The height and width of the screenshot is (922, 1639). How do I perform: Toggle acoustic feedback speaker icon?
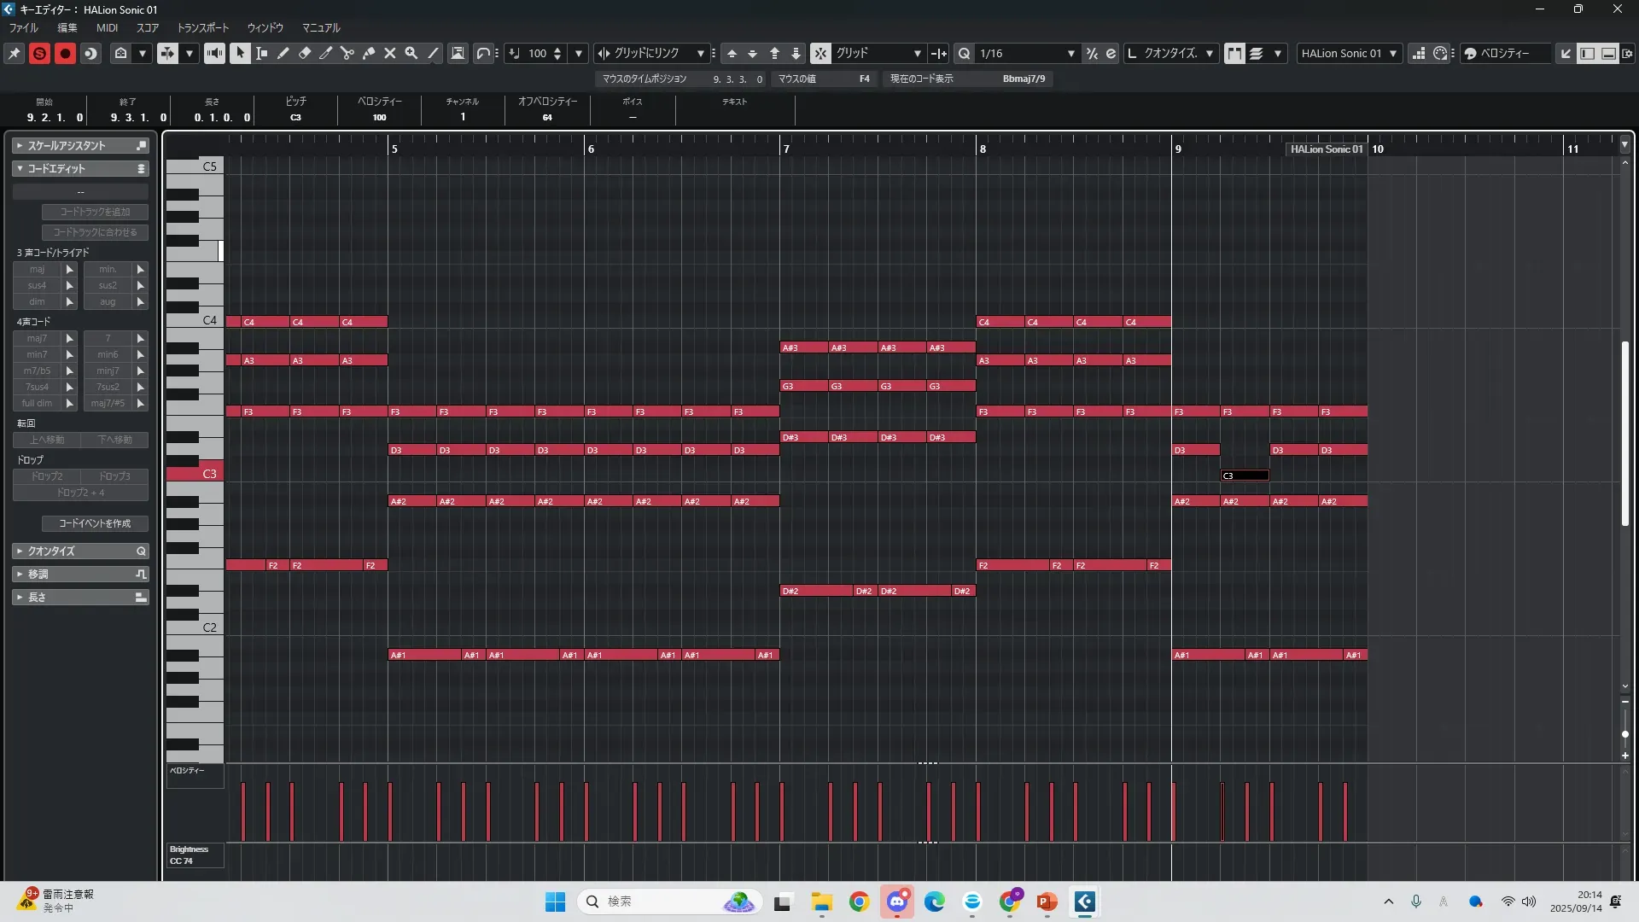pos(214,53)
